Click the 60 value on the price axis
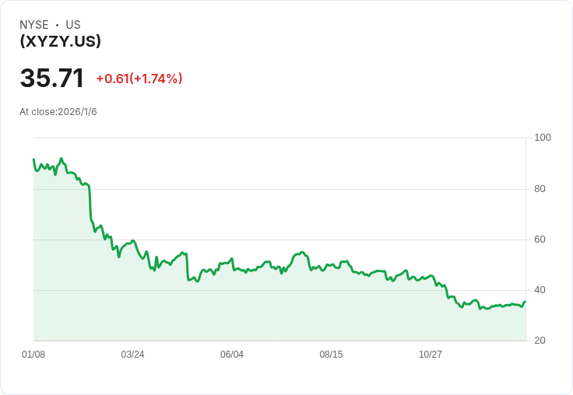Image resolution: width=573 pixels, height=395 pixels. 540,239
